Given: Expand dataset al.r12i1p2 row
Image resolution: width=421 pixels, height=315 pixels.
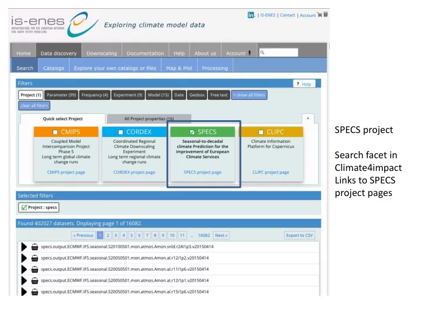Looking at the screenshot, I should [24, 258].
